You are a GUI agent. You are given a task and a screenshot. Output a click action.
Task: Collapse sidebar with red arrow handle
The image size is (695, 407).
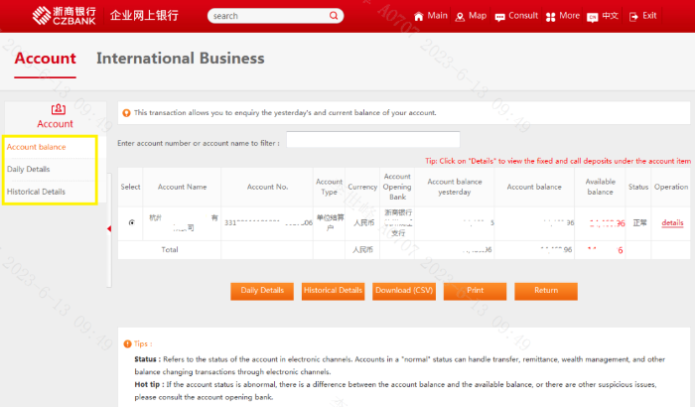109,228
